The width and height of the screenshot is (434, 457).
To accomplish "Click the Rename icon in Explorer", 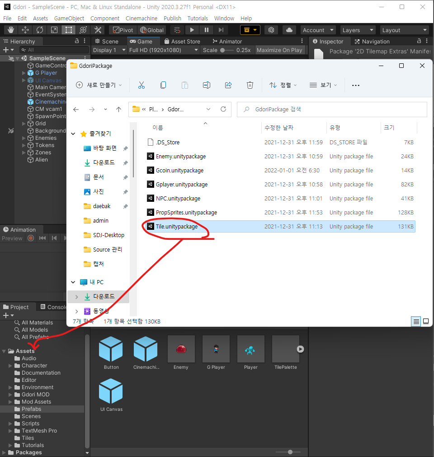I will coord(207,85).
